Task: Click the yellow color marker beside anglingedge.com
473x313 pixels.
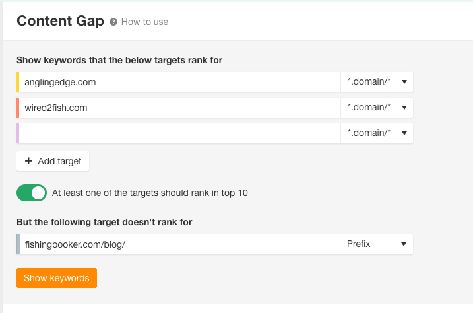Action: click(x=18, y=82)
